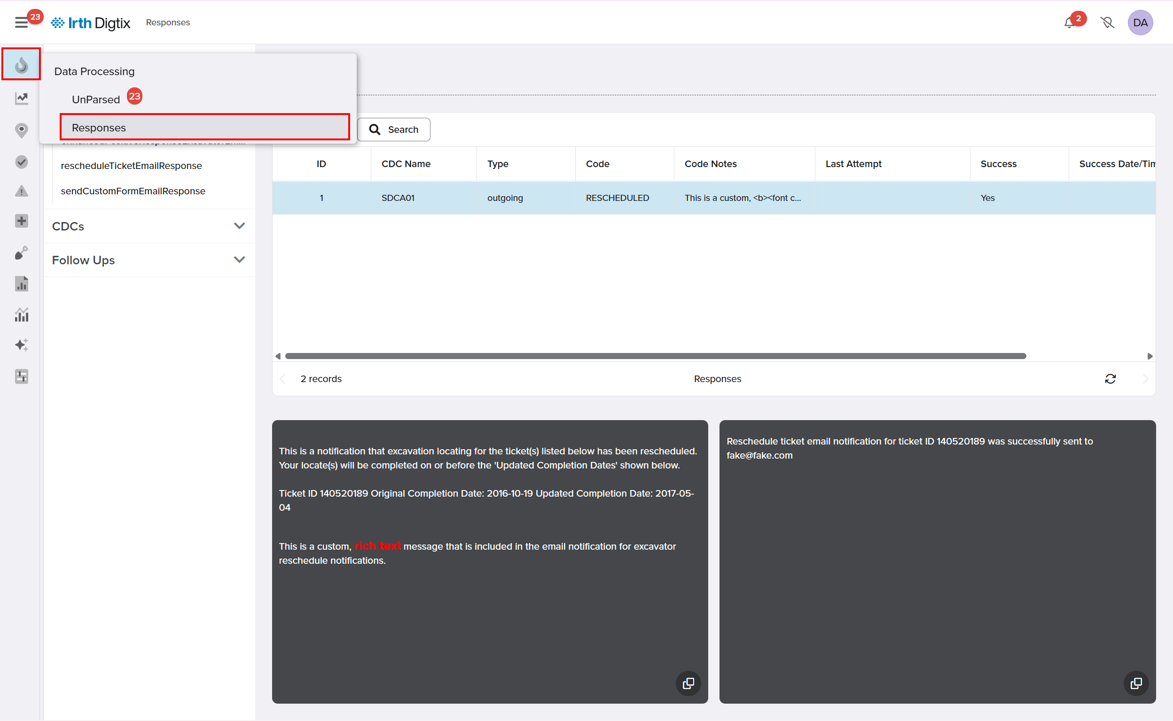1173x721 pixels.
Task: Open the checkmark circle sidebar icon
Action: [x=21, y=162]
